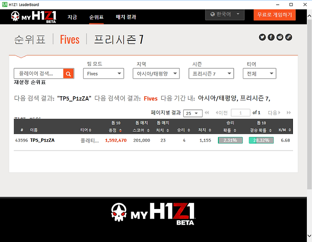This screenshot has height=242, width=312.
Task: Share leaderboard on Facebook icon
Action: point(271,37)
